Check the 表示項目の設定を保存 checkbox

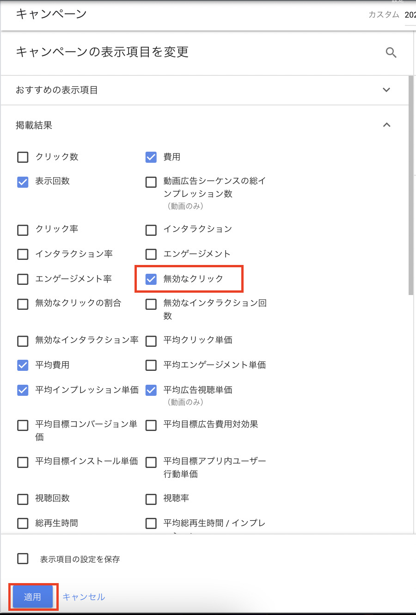click(x=23, y=559)
